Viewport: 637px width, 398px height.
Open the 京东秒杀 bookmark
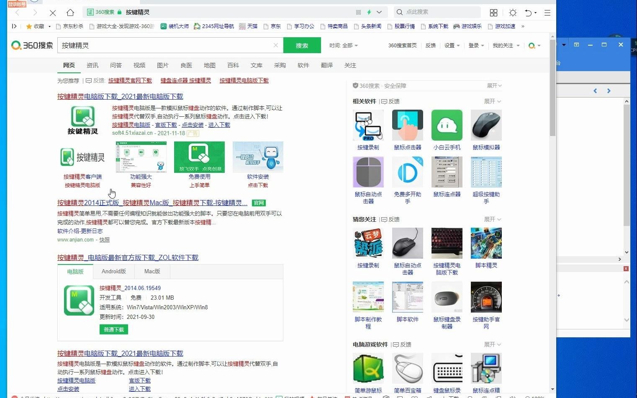coord(69,26)
